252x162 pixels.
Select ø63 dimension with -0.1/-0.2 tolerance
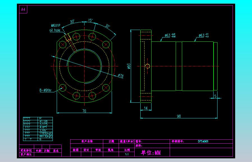point(204,36)
